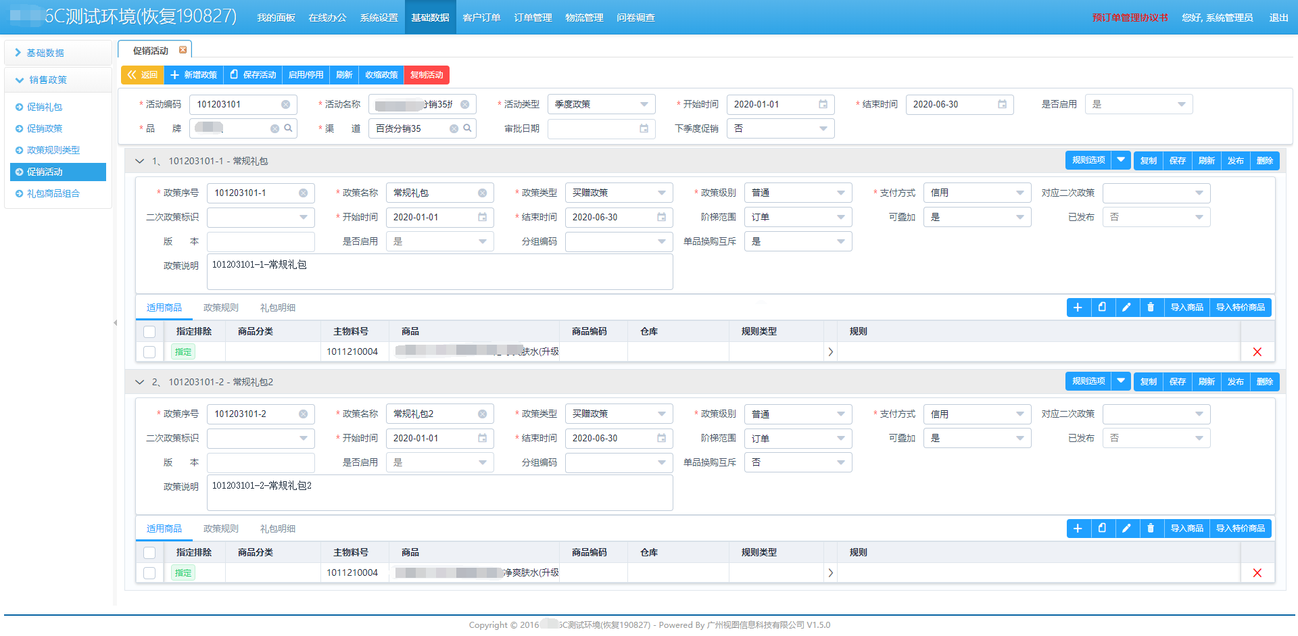Add product row in policy 101203101-2
The height and width of the screenshot is (636, 1298).
[x=1078, y=529]
